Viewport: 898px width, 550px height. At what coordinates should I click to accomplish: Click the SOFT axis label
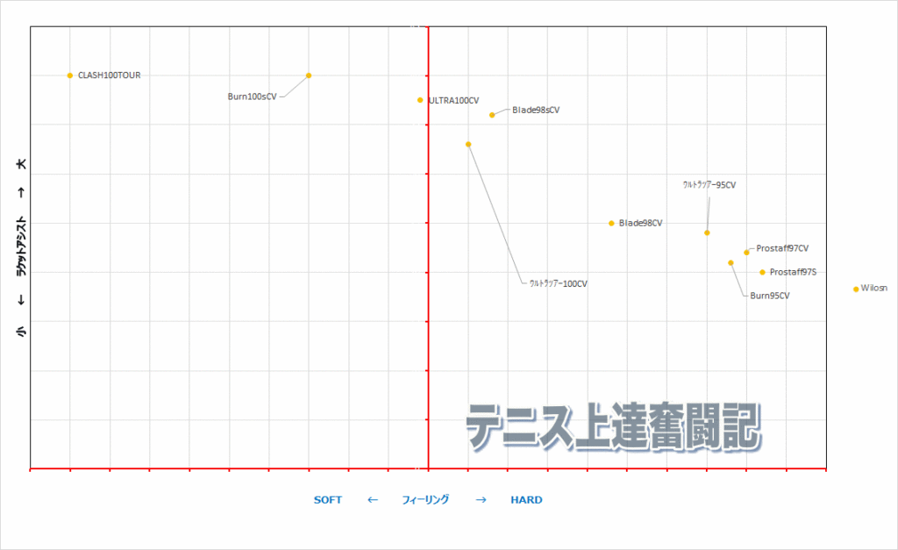click(328, 500)
